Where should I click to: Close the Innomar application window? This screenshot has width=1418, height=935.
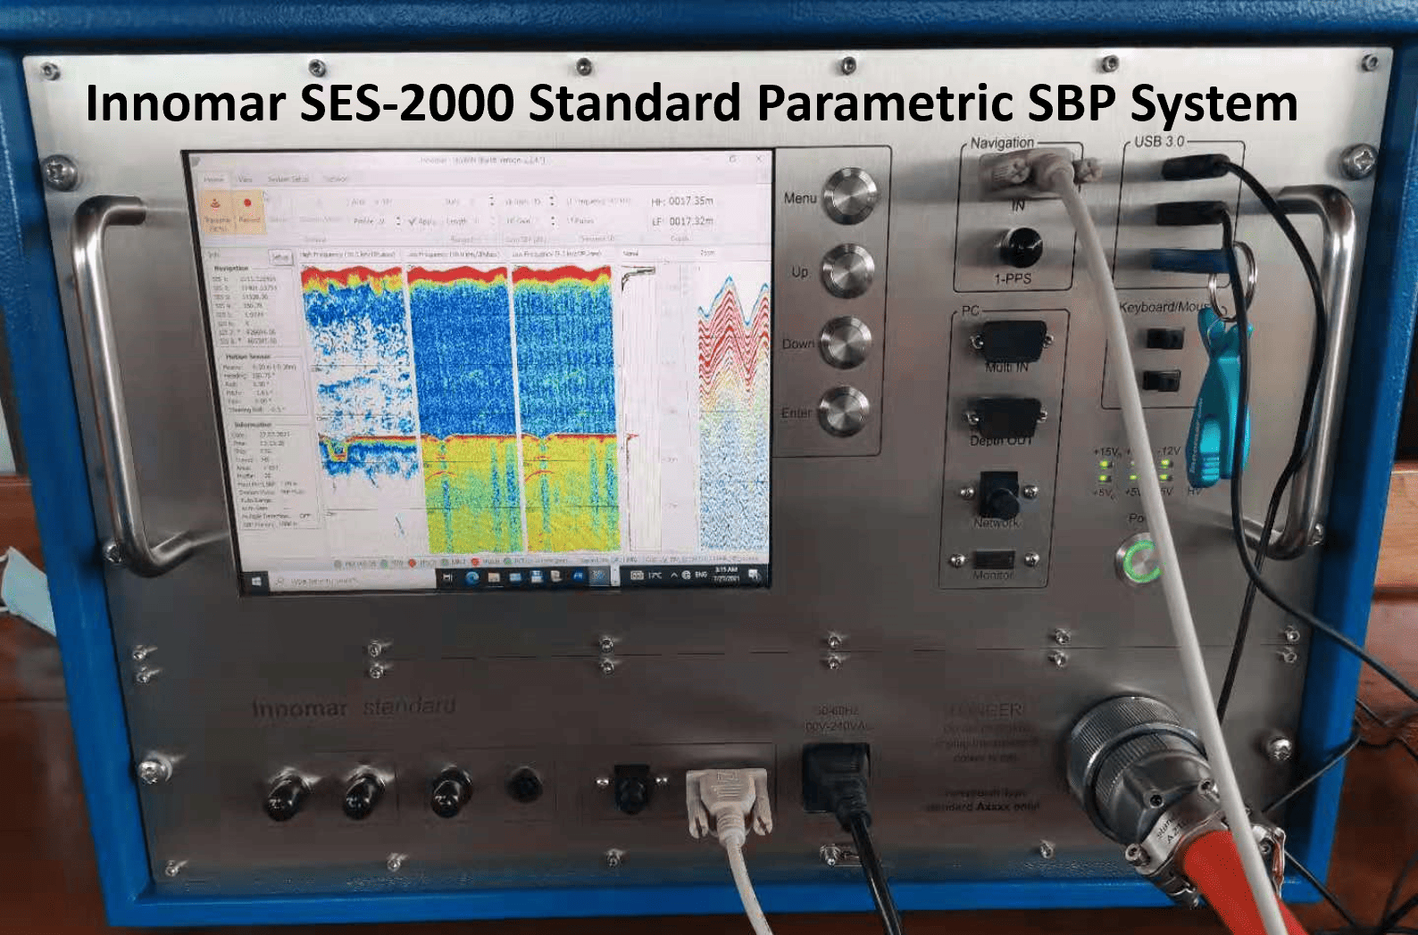pos(760,159)
